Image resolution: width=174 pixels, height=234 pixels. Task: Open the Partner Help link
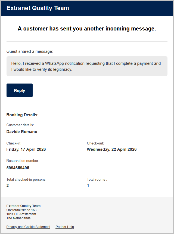[65, 227]
